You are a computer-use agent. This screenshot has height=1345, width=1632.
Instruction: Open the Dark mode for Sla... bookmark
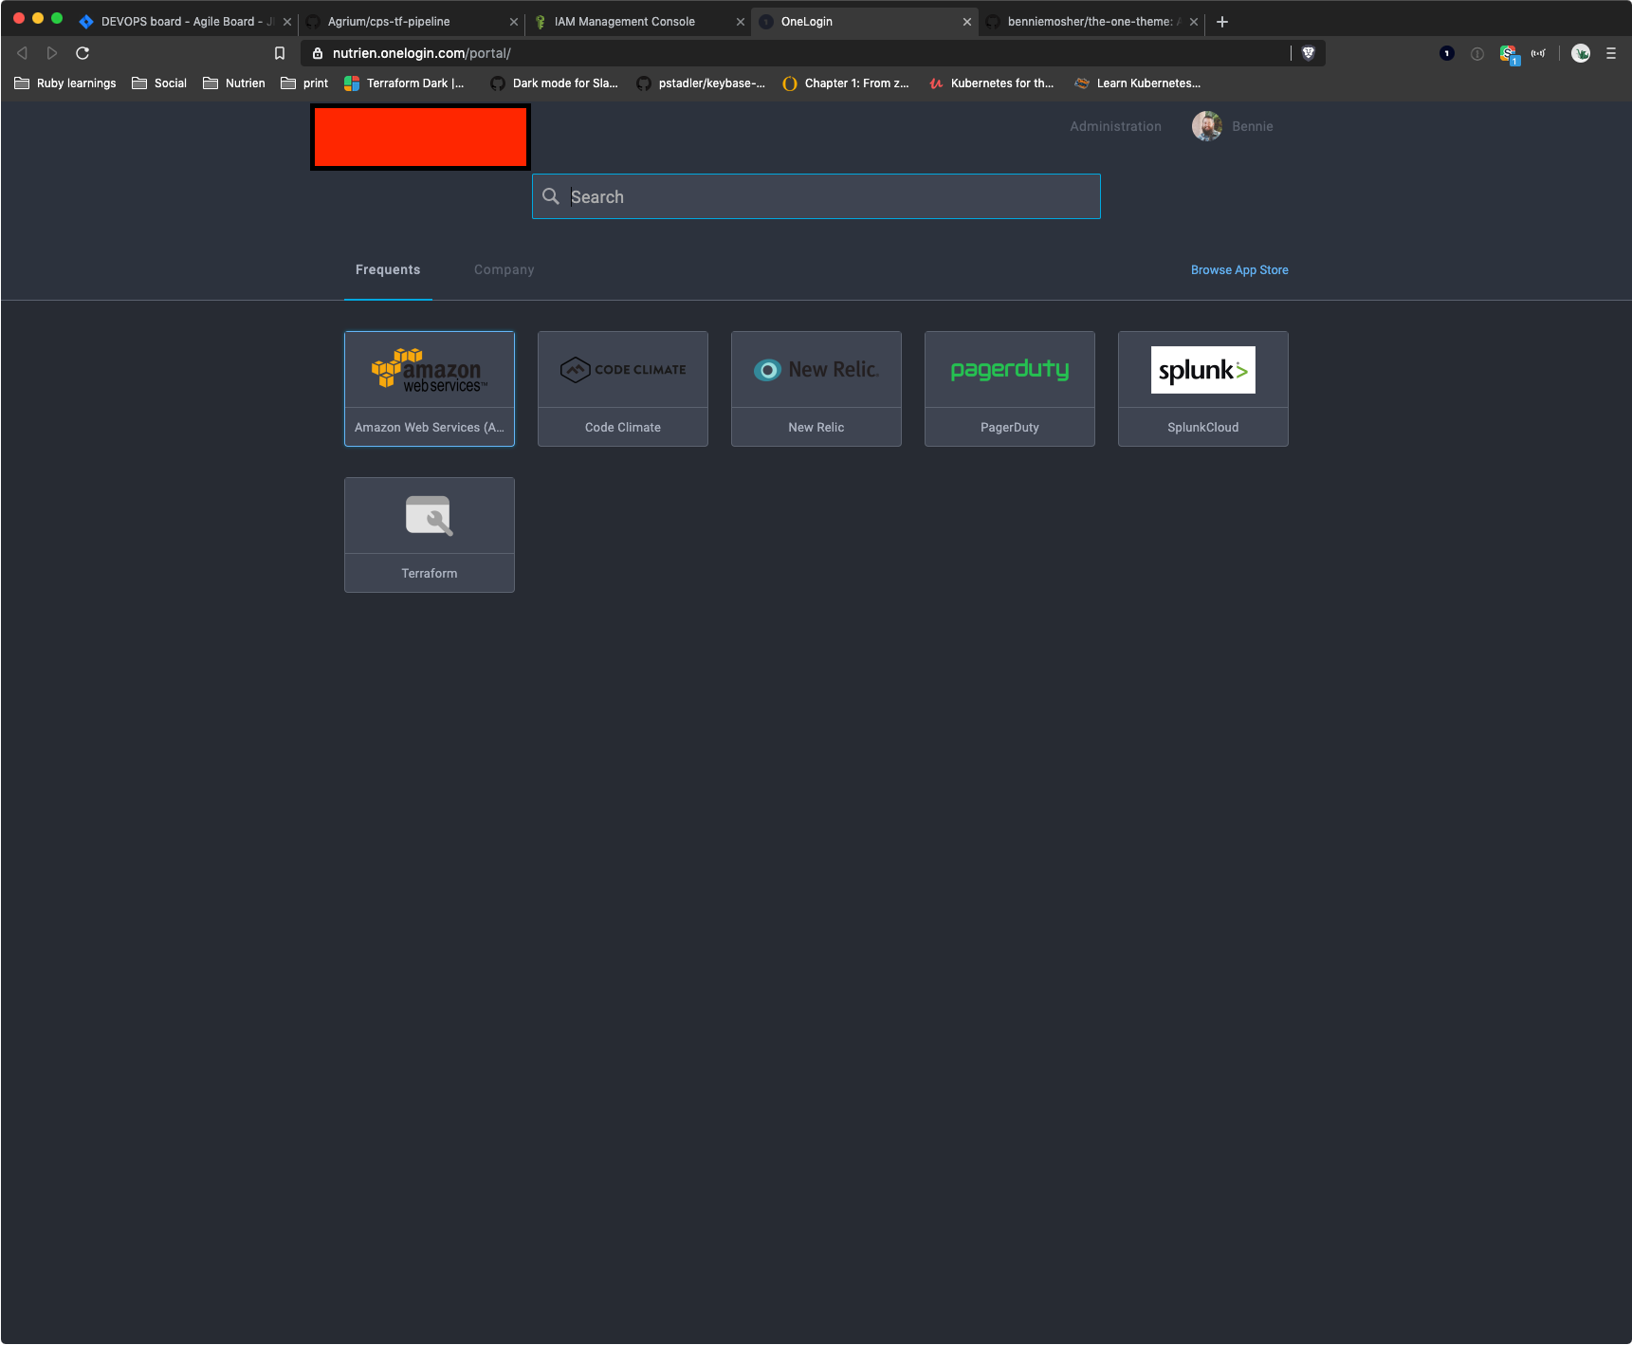pyautogui.click(x=554, y=83)
